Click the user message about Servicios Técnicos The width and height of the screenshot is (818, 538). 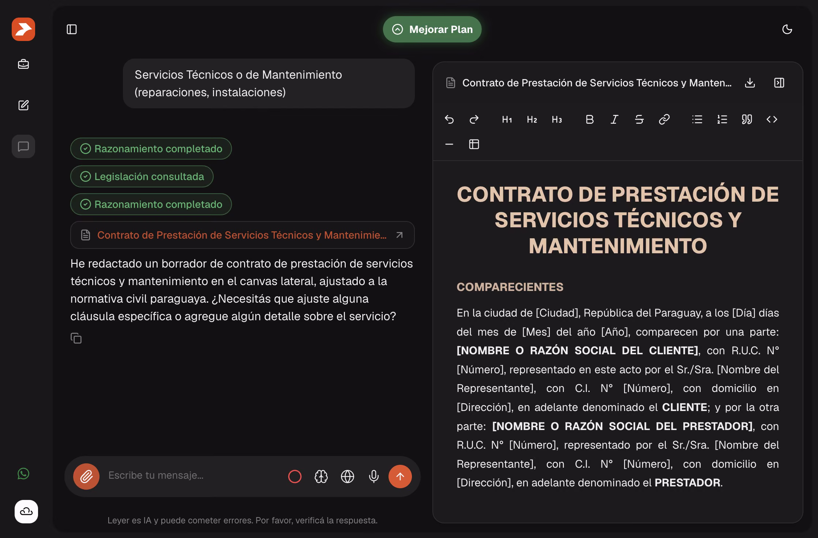(x=269, y=83)
